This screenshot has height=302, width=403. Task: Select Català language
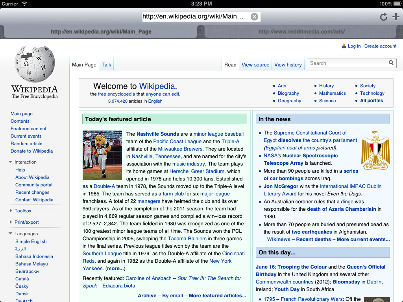[22, 279]
